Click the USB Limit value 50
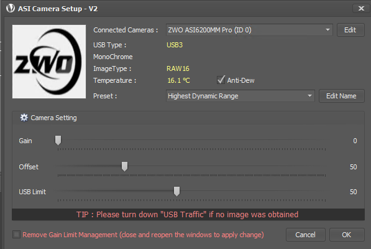The width and height of the screenshot is (371, 249). pyautogui.click(x=353, y=192)
